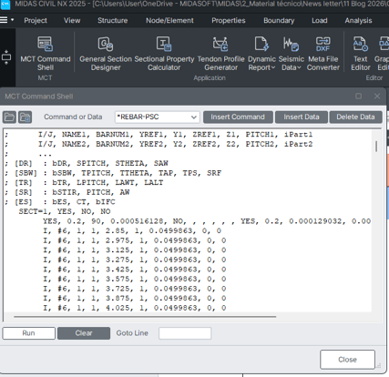Maximize the MCT Command Shell dialog

[358, 97]
